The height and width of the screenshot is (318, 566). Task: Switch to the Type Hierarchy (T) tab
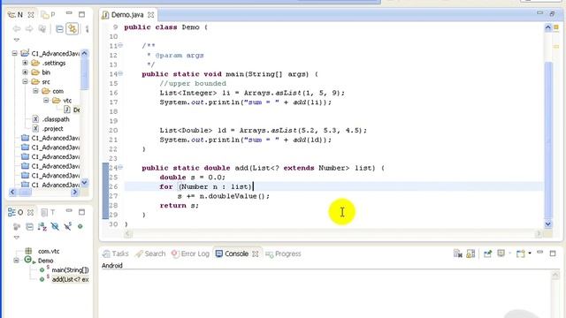[49, 213]
